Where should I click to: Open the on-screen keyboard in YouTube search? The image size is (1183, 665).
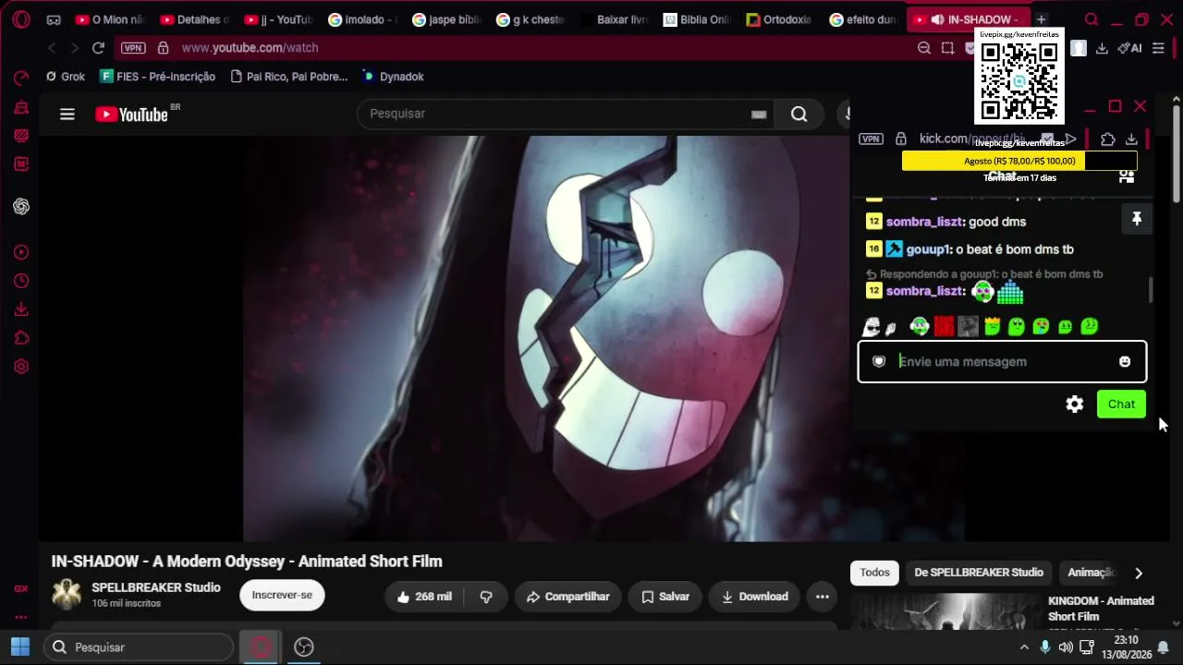pos(759,115)
